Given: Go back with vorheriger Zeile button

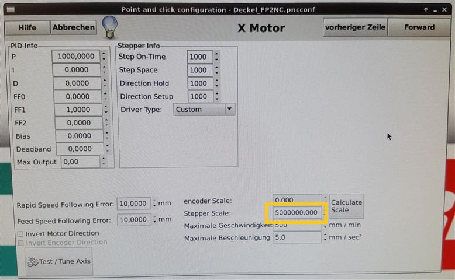Looking at the screenshot, I should (x=355, y=27).
